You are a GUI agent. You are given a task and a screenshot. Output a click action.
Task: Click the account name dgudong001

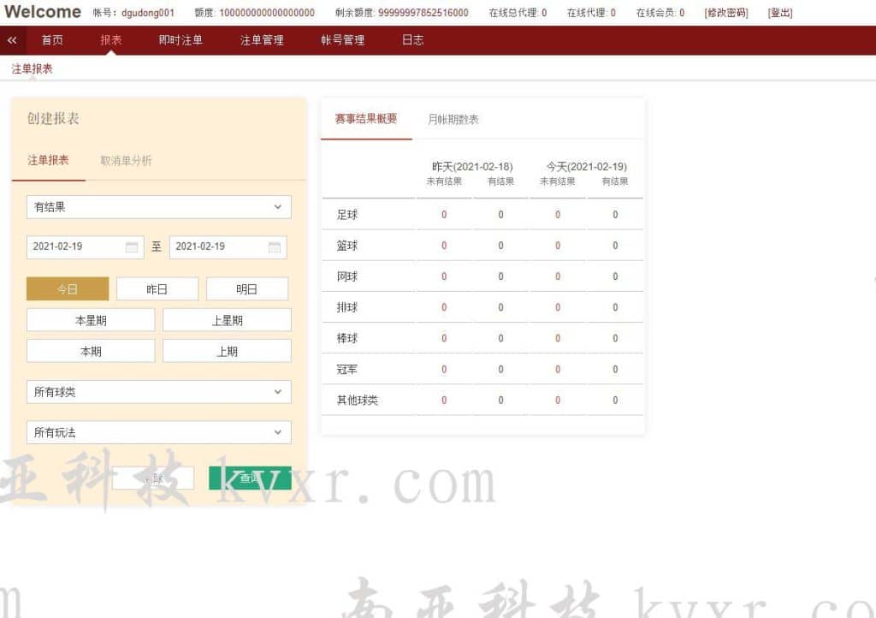click(x=147, y=12)
